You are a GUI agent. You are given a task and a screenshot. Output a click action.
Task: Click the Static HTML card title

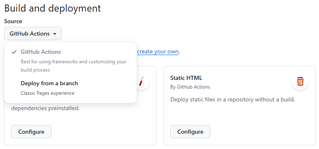point(186,78)
